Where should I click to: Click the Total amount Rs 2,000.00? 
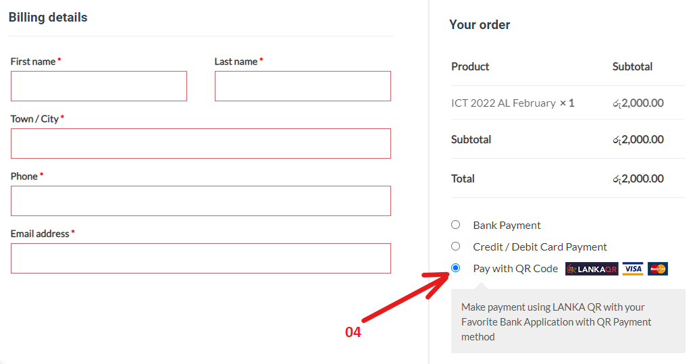(x=638, y=179)
